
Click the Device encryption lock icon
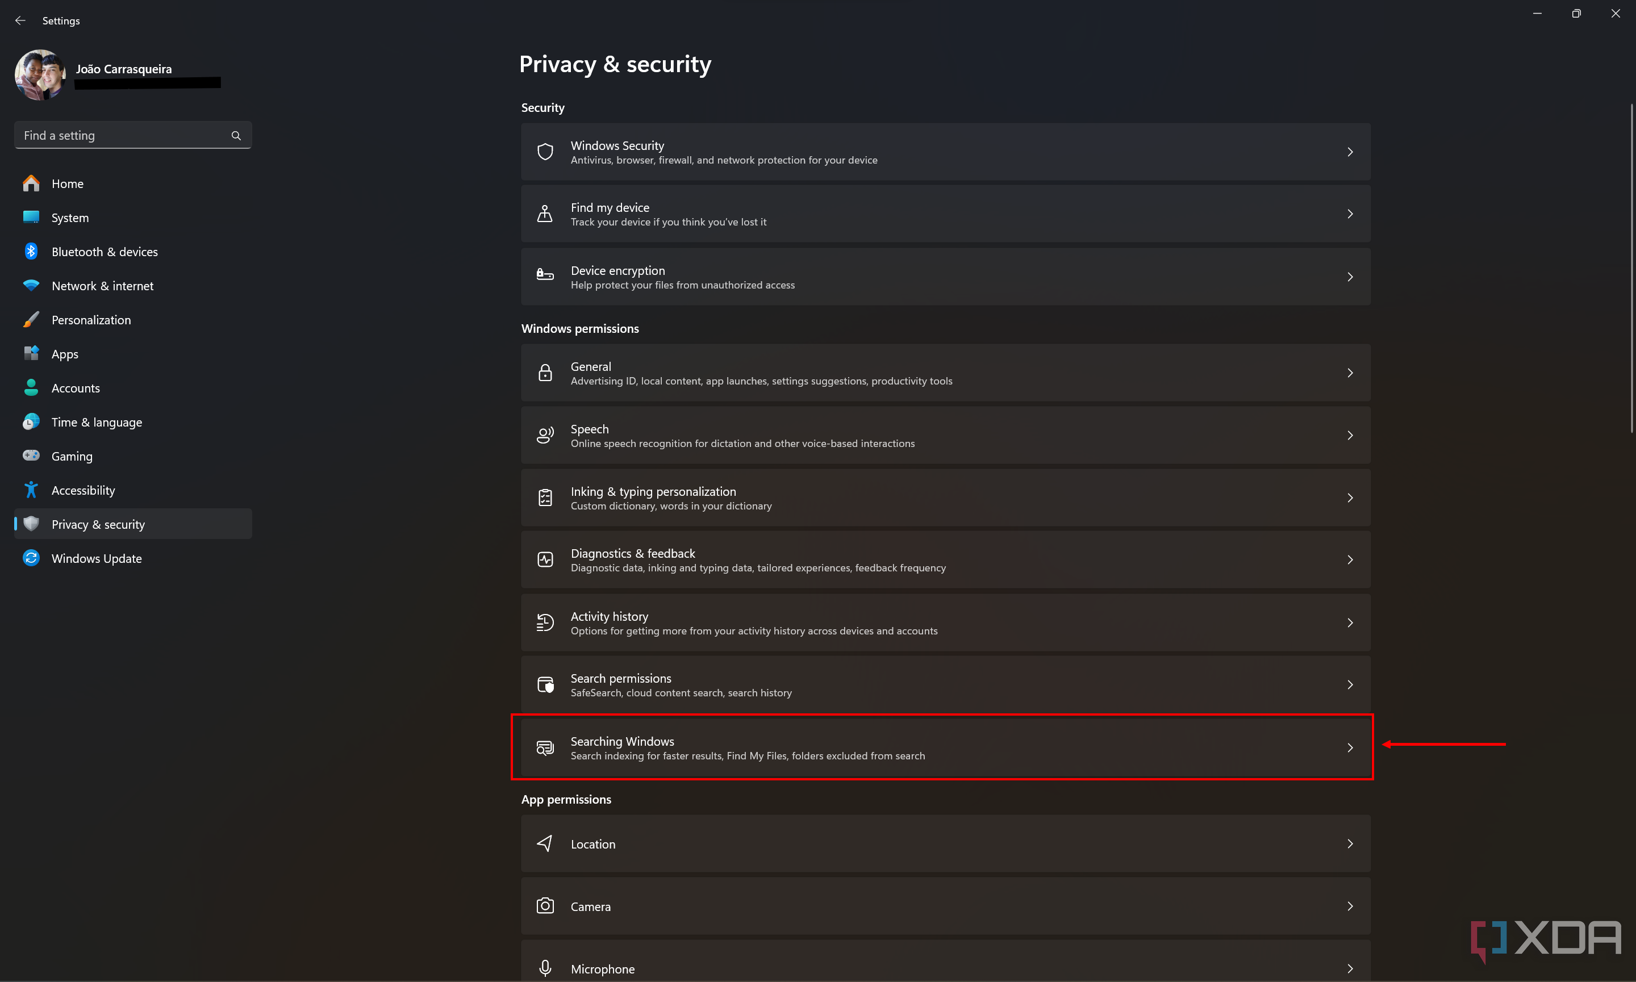click(545, 274)
